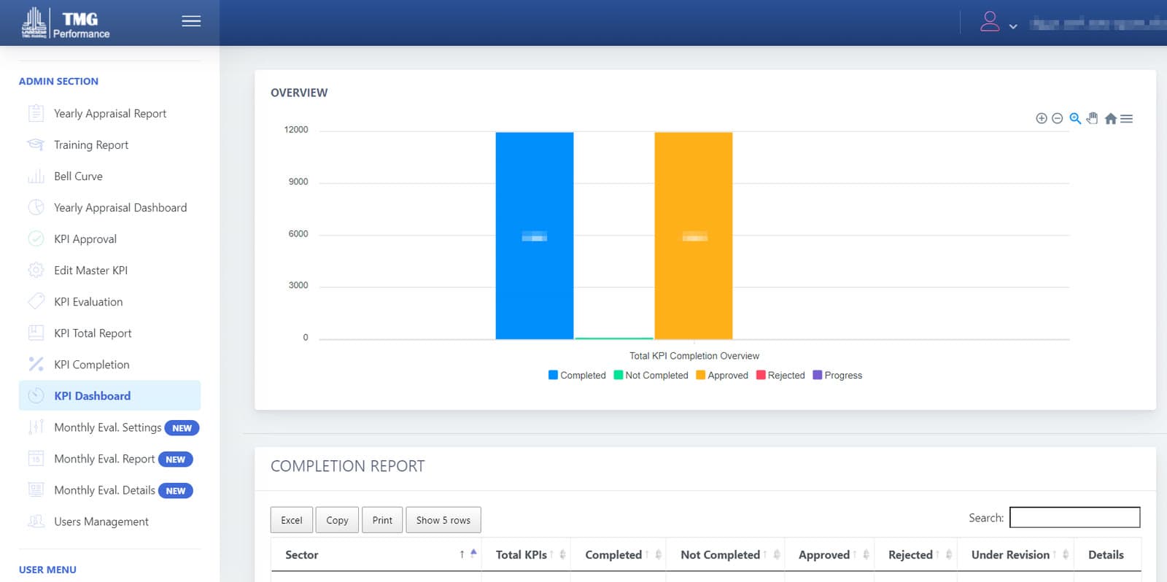Focus the Search input field
Screen dimensions: 1167x582
pos(1075,517)
